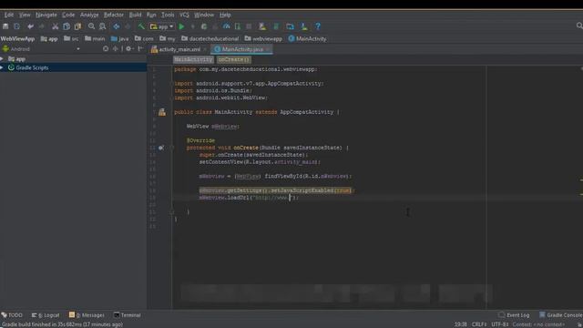Switch to the MainActivity.java tab
The width and height of the screenshot is (583, 328).
242,49
